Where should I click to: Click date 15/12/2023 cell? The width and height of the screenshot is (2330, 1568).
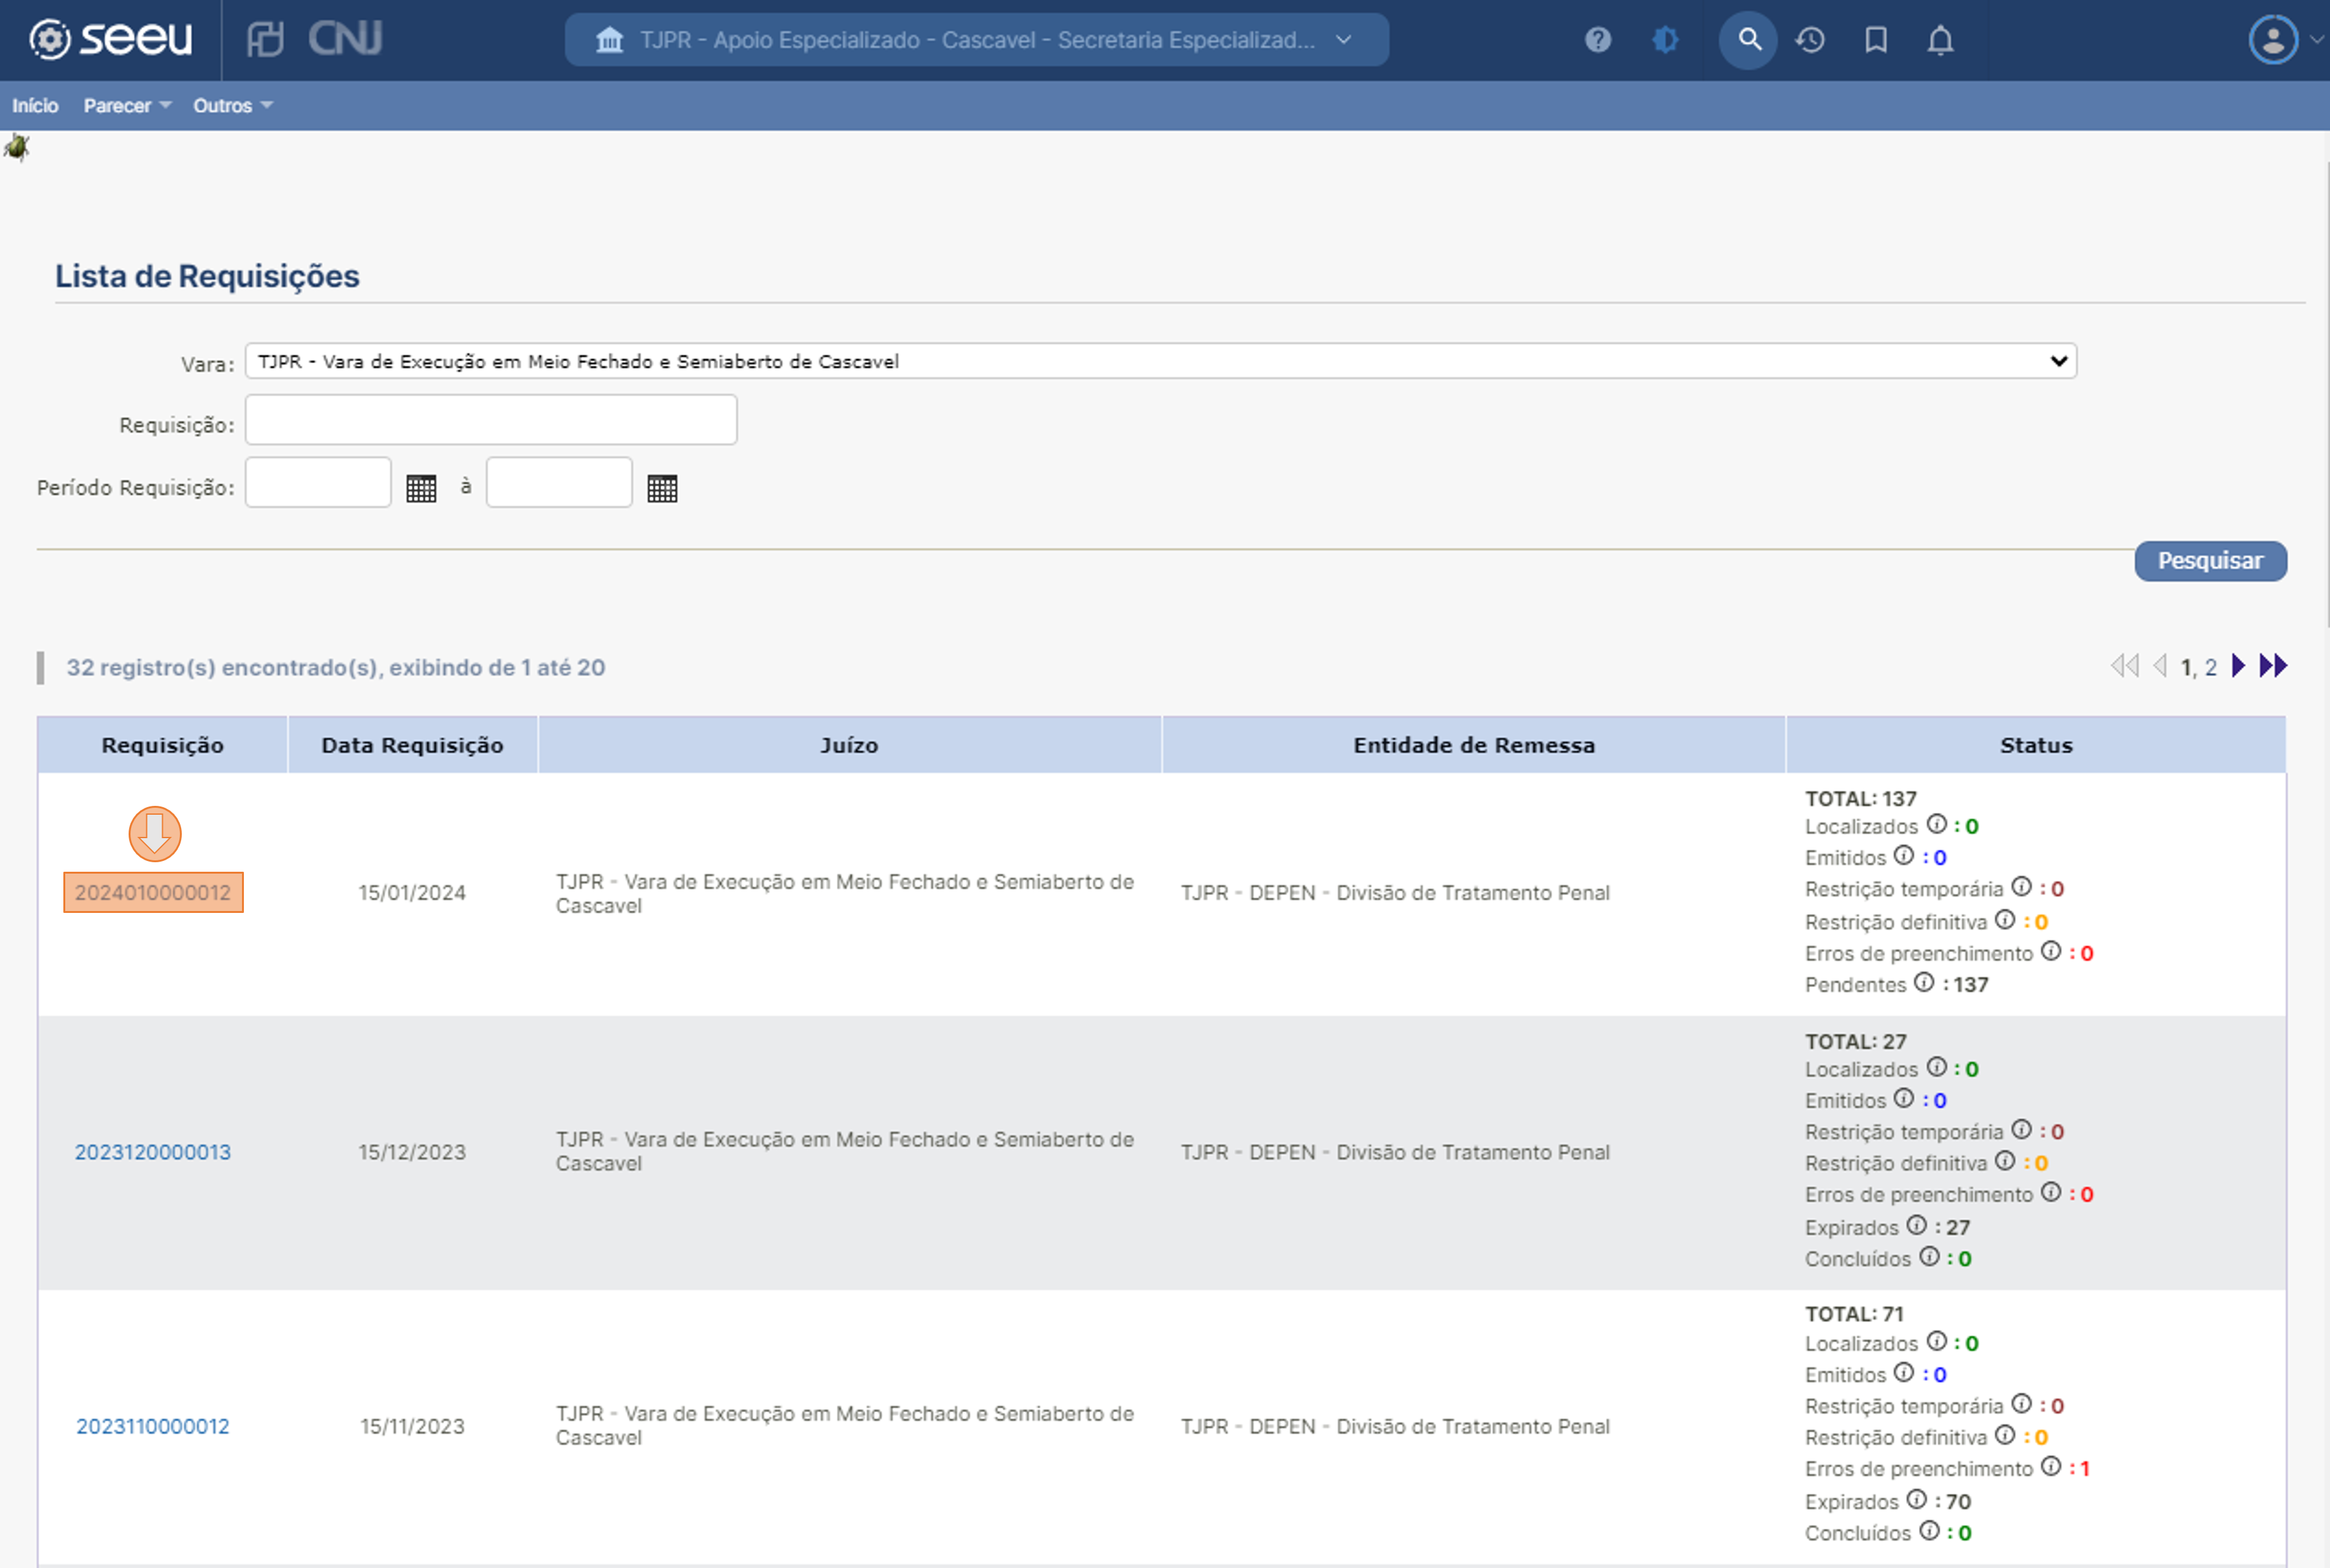point(412,1152)
